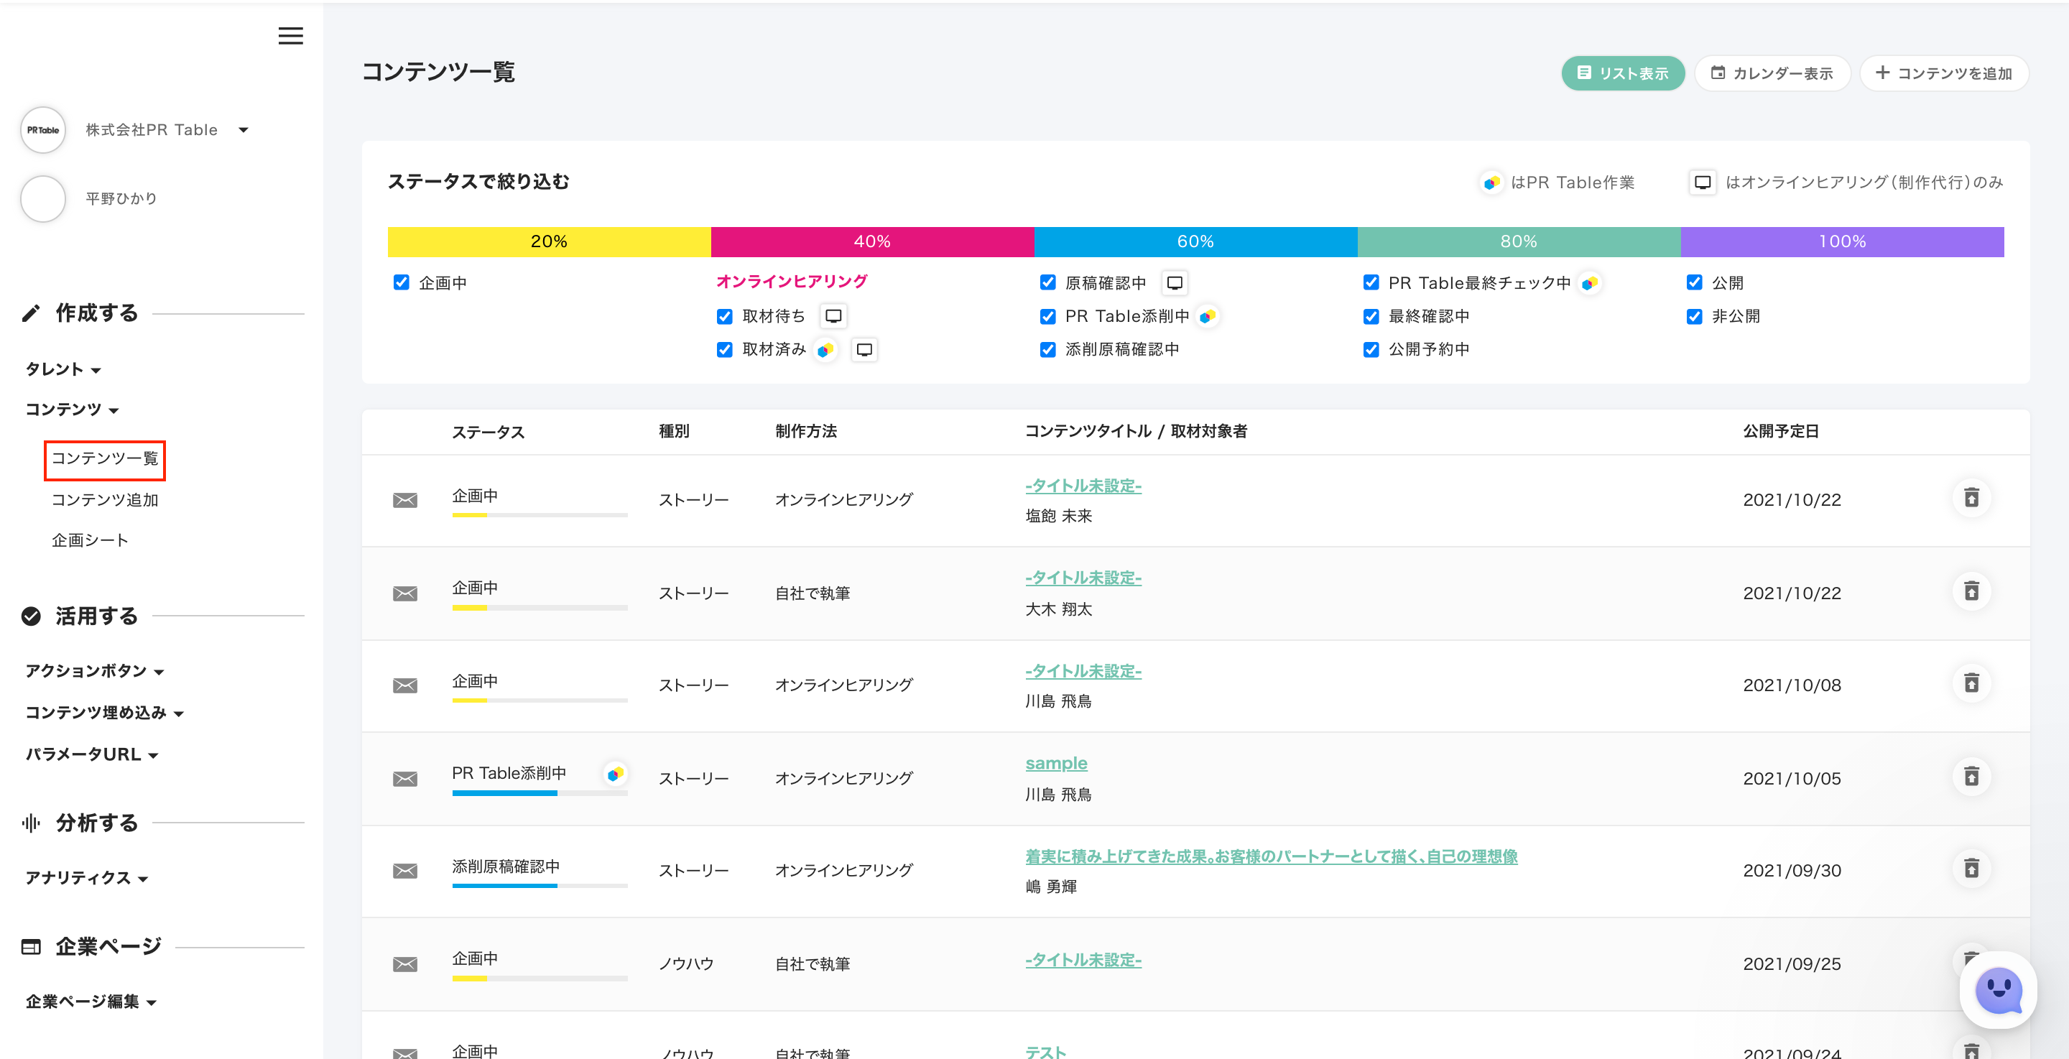Viewport: 2069px width, 1059px height.
Task: Open the 株式会社PR Table company dropdown
Action: tap(167, 130)
